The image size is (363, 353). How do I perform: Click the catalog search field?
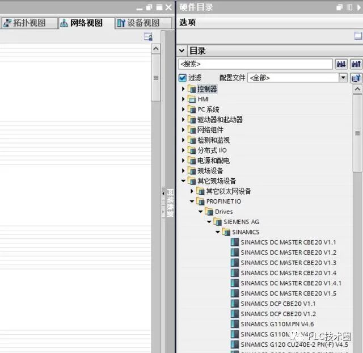coord(256,64)
